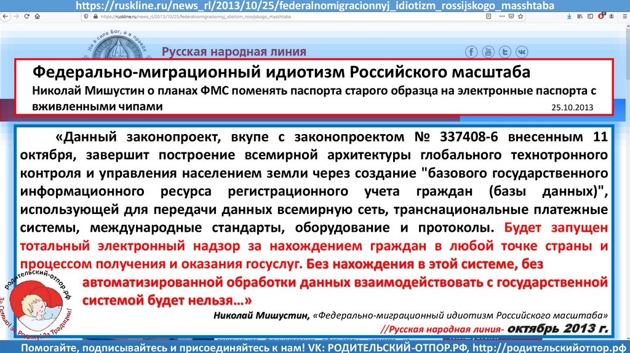Image resolution: width=630 pixels, height=353 pixels.
Task: Open the site's VK icon
Action: tap(522, 52)
